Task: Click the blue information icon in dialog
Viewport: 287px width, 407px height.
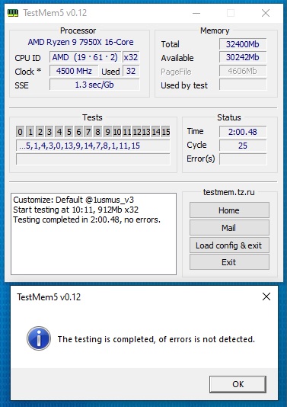Action: (x=39, y=338)
